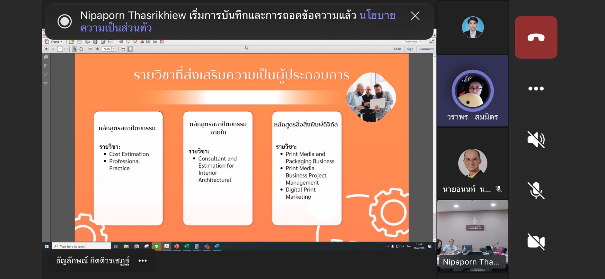Image resolution: width=605 pixels, height=279 pixels.
Task: Click the Save disk icon
Action: tap(79, 42)
